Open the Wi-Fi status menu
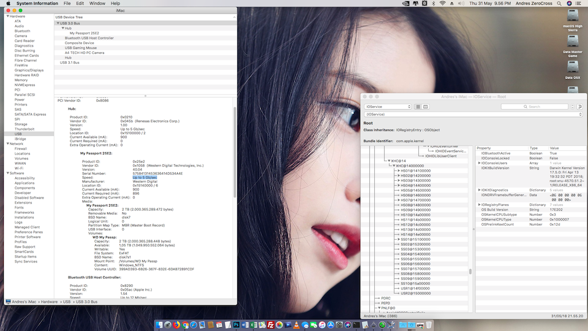588x331 pixels. [442, 4]
